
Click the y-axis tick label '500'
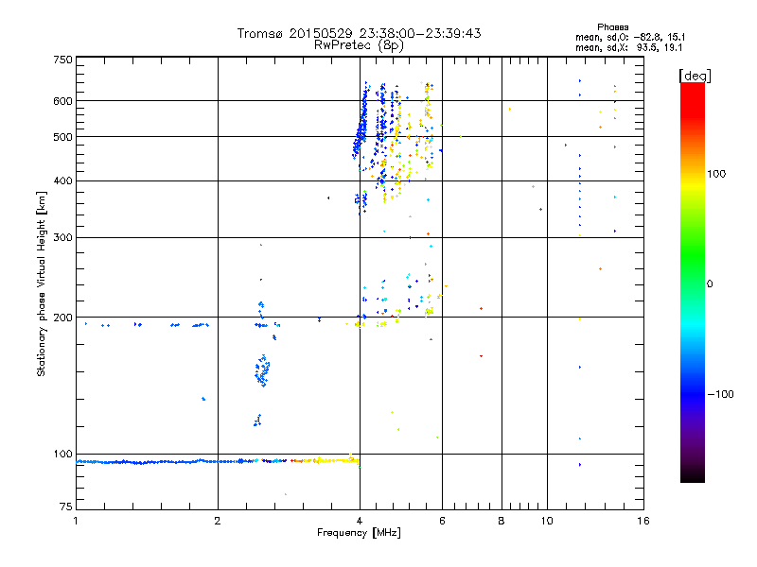click(x=62, y=137)
